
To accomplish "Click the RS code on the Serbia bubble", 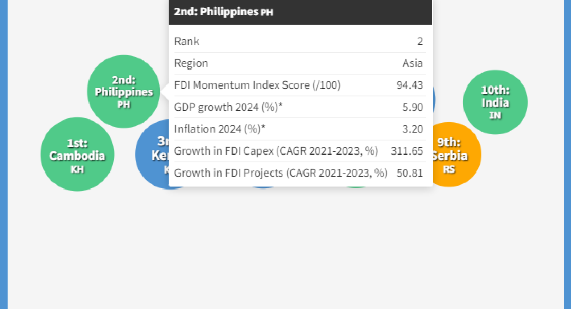I will [x=449, y=168].
